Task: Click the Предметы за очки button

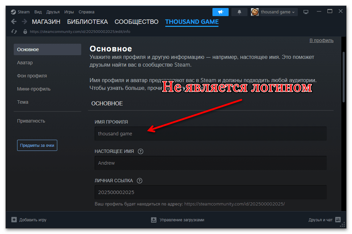Action: pyautogui.click(x=37, y=145)
